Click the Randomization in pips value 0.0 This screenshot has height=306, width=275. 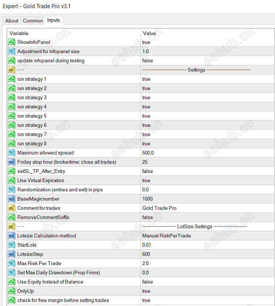[145, 190]
